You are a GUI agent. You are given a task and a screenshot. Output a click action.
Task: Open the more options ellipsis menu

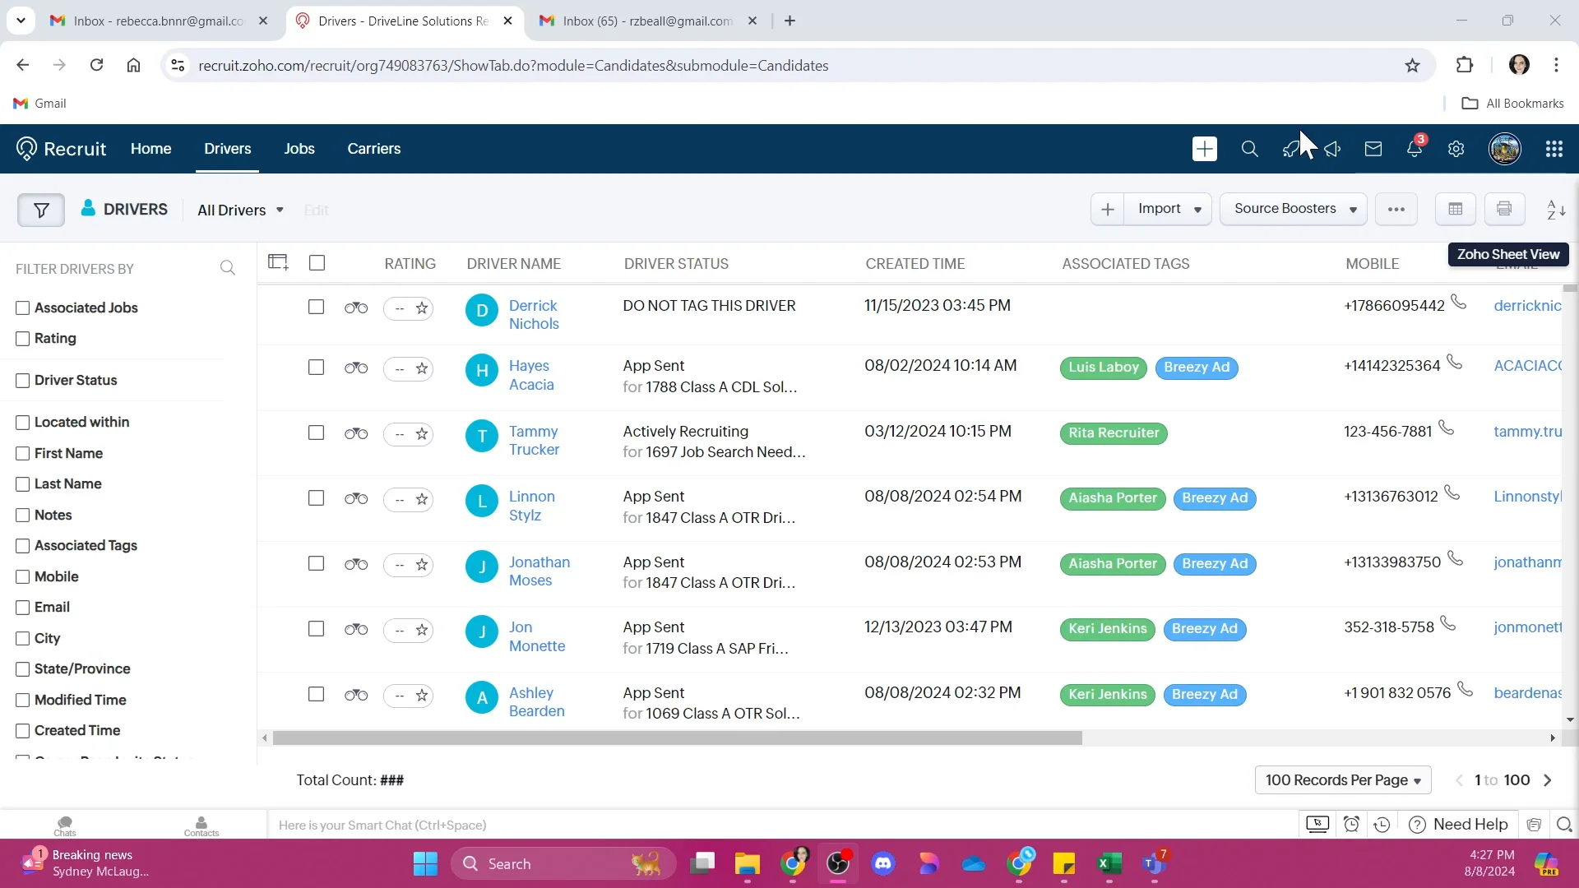[x=1396, y=209]
